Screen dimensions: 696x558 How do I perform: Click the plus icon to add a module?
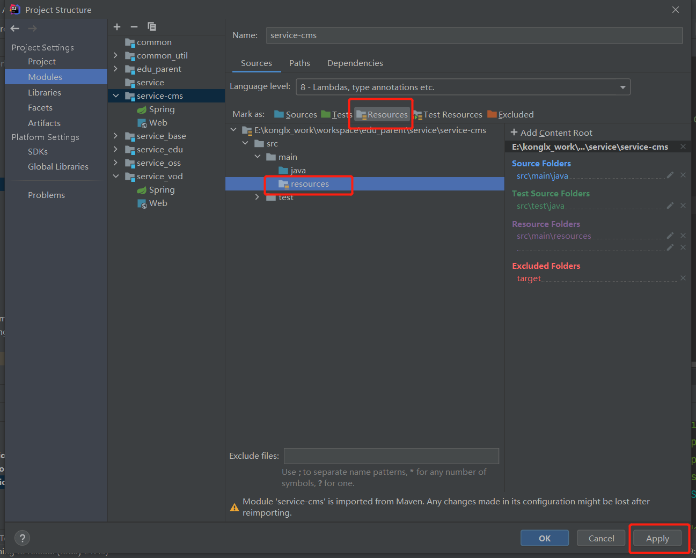click(x=117, y=26)
